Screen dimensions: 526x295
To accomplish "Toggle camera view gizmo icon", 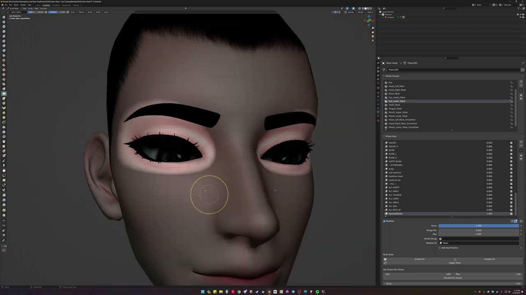I will click(x=373, y=36).
